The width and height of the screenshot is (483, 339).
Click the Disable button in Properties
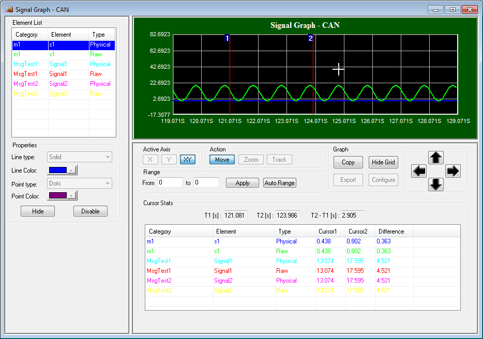[90, 211]
